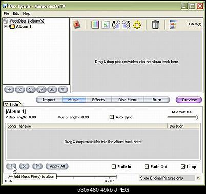This screenshot has height=194, width=206.
Task: Switch to the Disc Menu tab
Action: point(128,100)
